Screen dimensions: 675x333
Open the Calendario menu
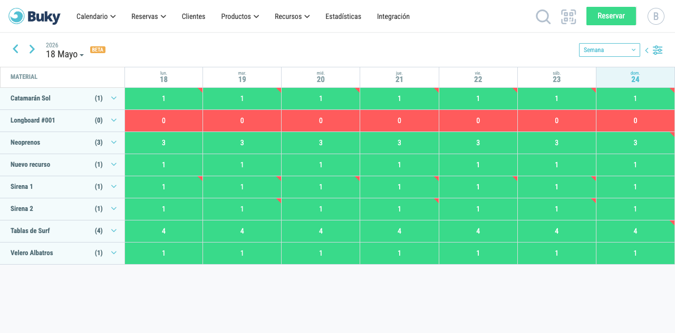[96, 16]
